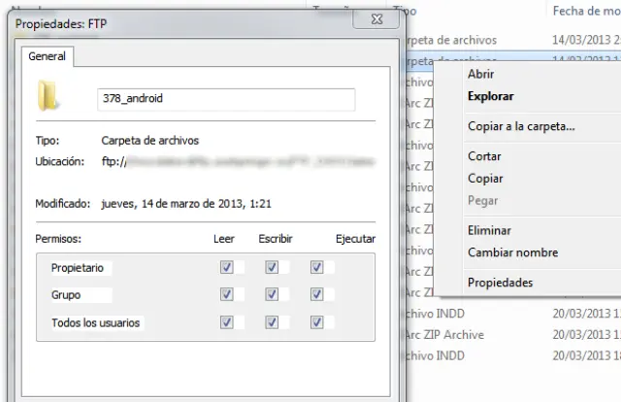Select Cortar from the context menu

[484, 156]
